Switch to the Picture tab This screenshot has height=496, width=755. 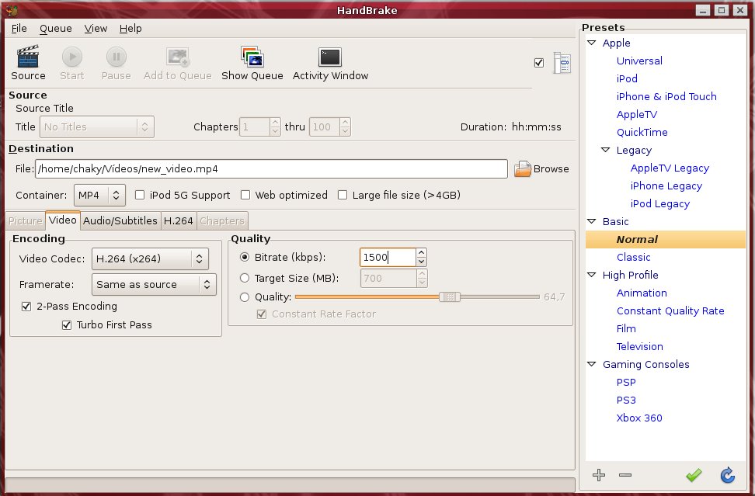(x=26, y=220)
